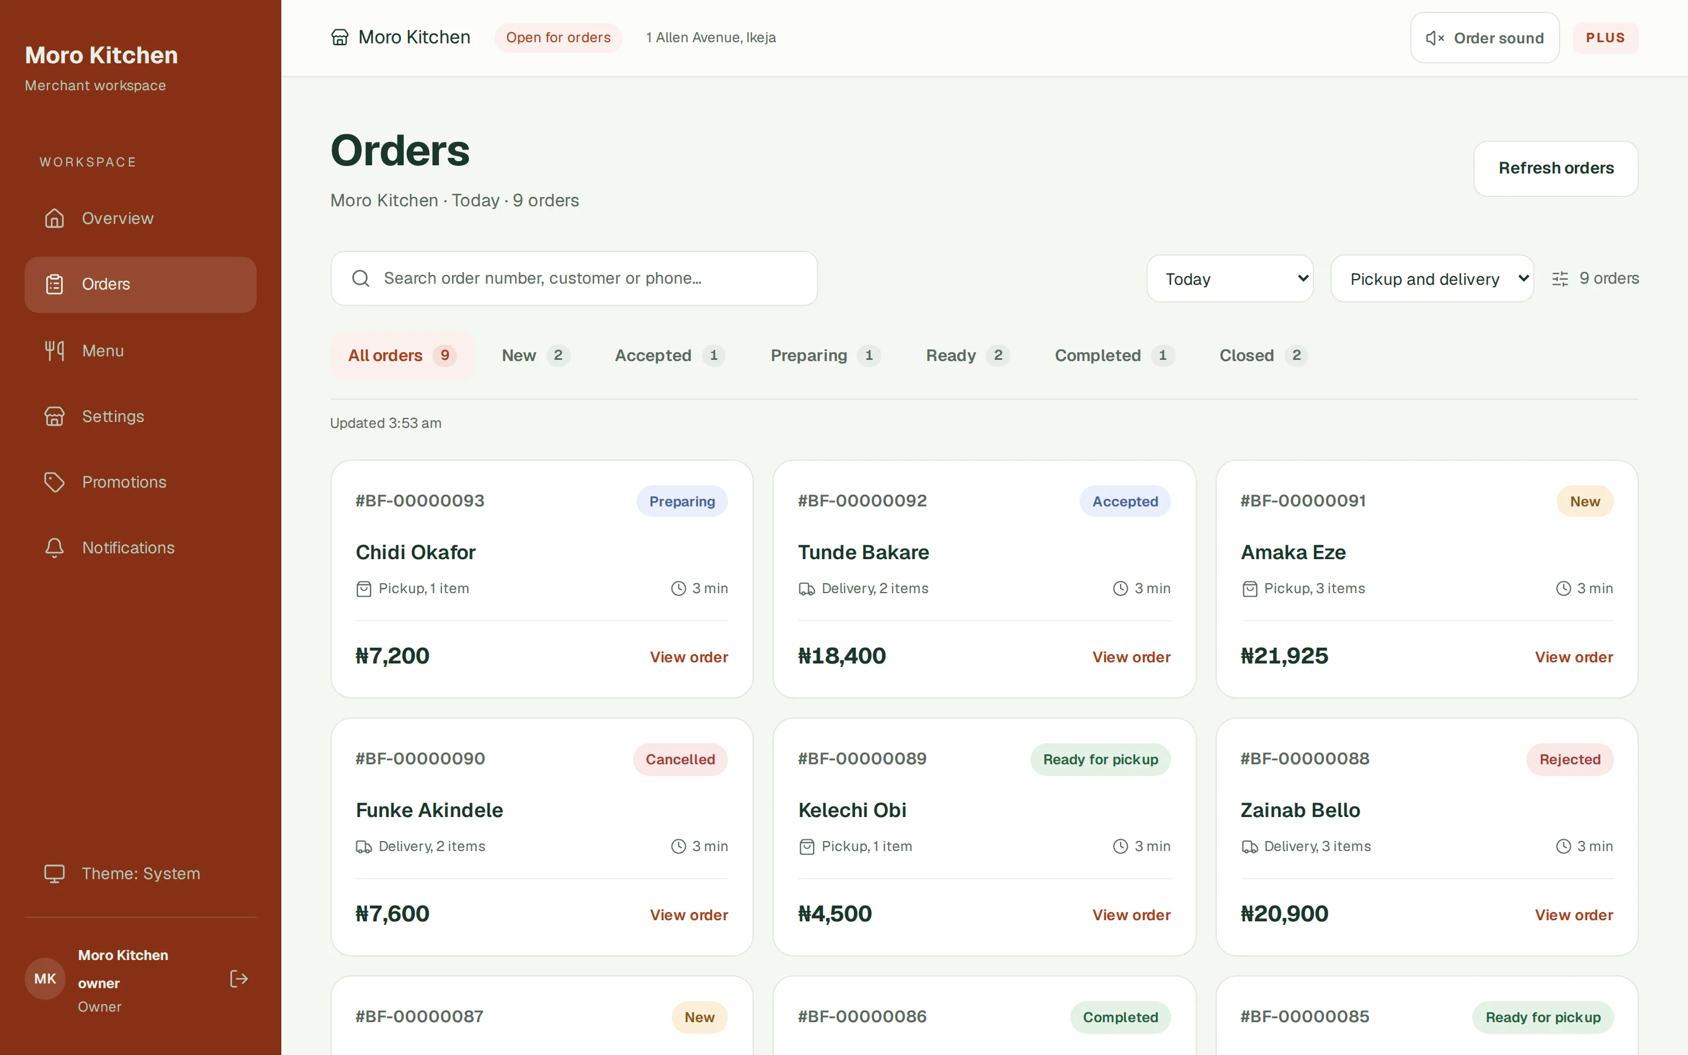Toggle Theme: System setting
The image size is (1688, 1055).
140,873
